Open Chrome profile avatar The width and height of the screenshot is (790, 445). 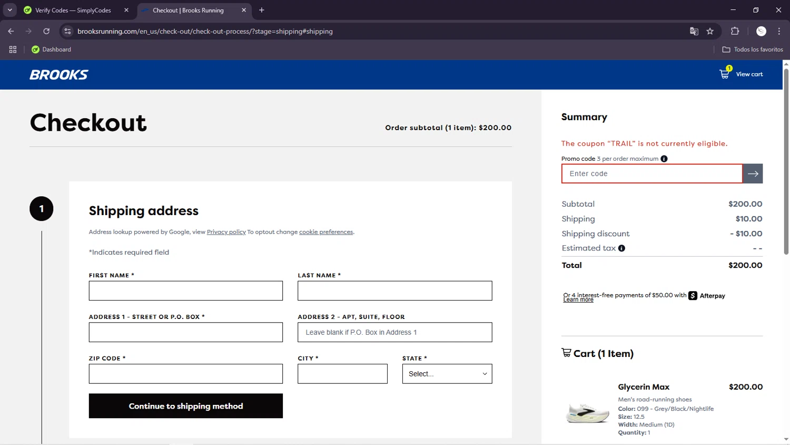point(761,31)
